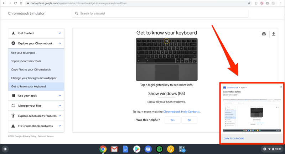This screenshot has height=154, width=285.
Task: Reload the page in the browser
Action: click(x=15, y=3)
